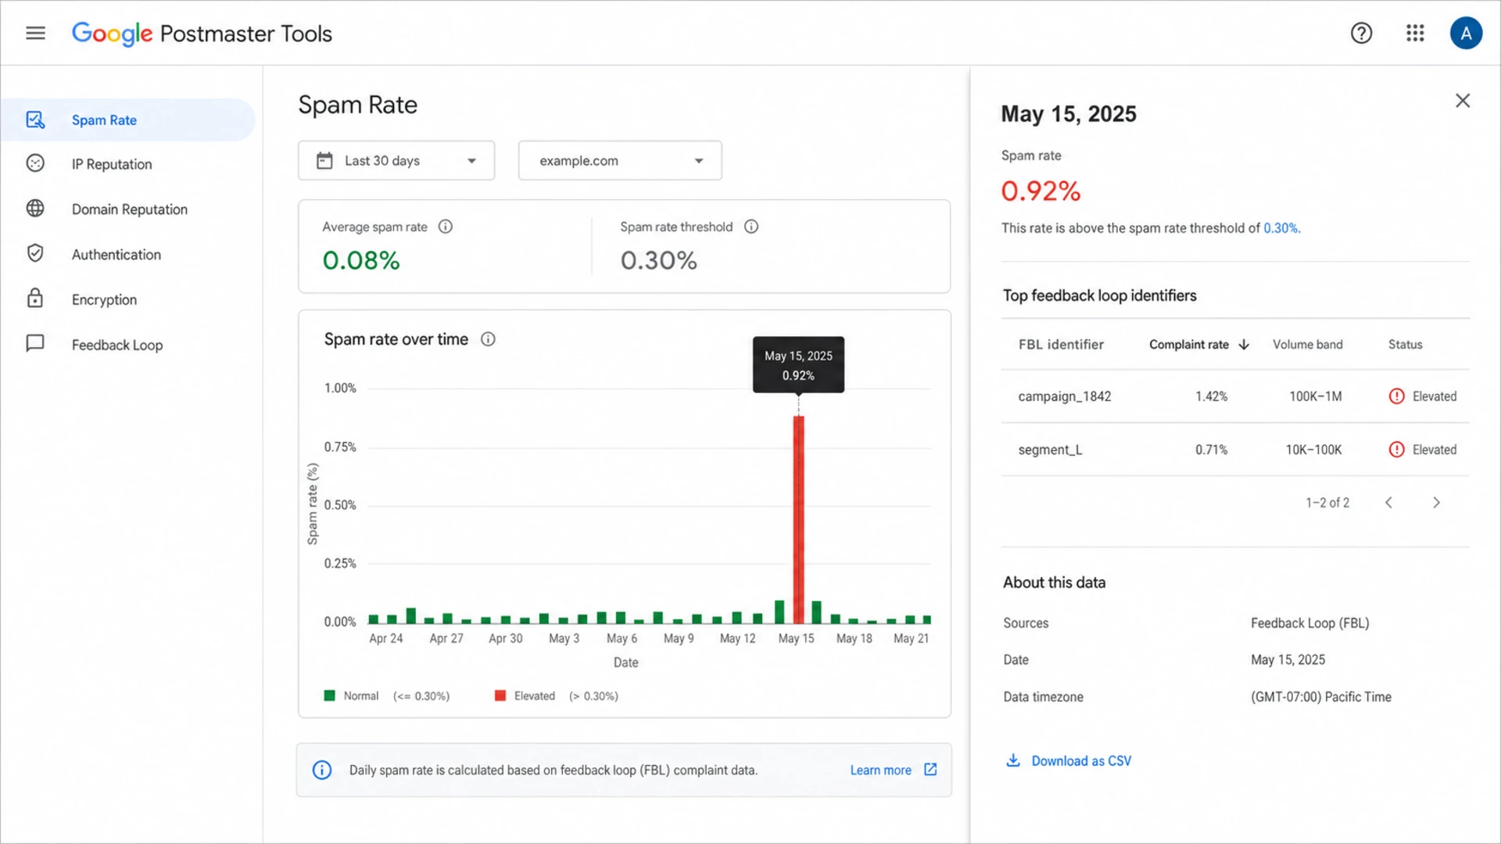This screenshot has width=1501, height=844.
Task: Click the Google Postmaster Tools logo
Action: 202,33
